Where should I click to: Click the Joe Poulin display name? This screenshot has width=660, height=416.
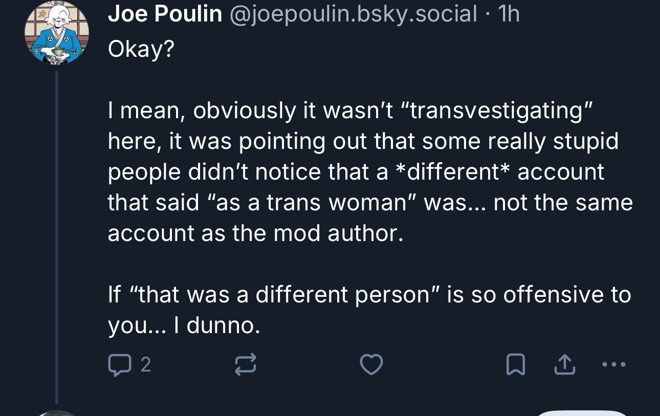[165, 14]
